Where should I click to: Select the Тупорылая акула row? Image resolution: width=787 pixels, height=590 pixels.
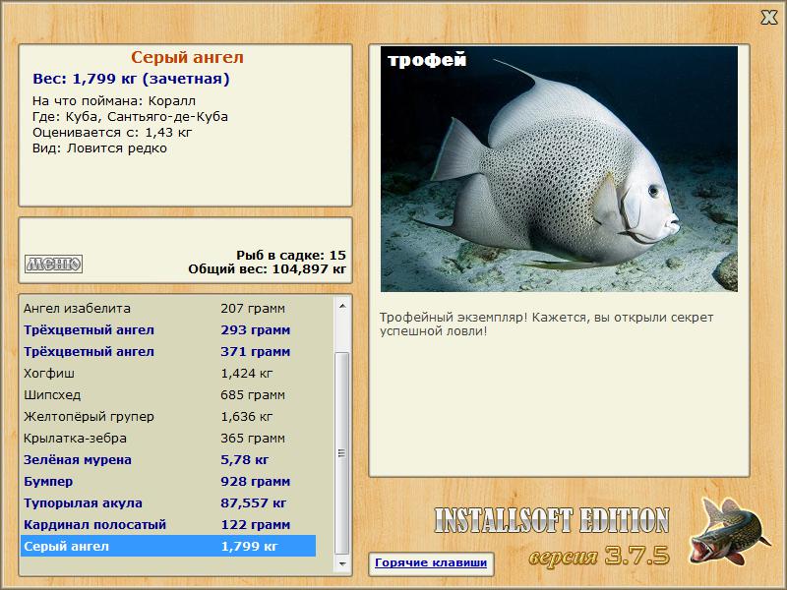click(168, 502)
